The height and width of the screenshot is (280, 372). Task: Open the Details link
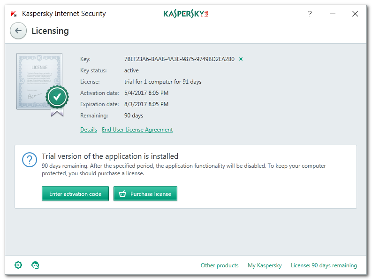[x=89, y=130]
